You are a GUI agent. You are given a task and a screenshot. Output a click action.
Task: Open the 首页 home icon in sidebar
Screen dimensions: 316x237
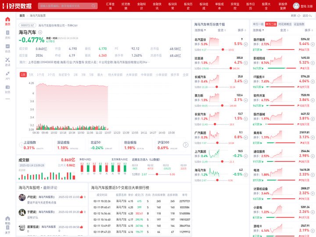pyautogui.click(x=7, y=19)
